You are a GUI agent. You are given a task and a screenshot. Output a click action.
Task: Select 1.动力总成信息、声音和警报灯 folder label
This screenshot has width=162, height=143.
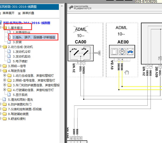[x=33, y=76]
